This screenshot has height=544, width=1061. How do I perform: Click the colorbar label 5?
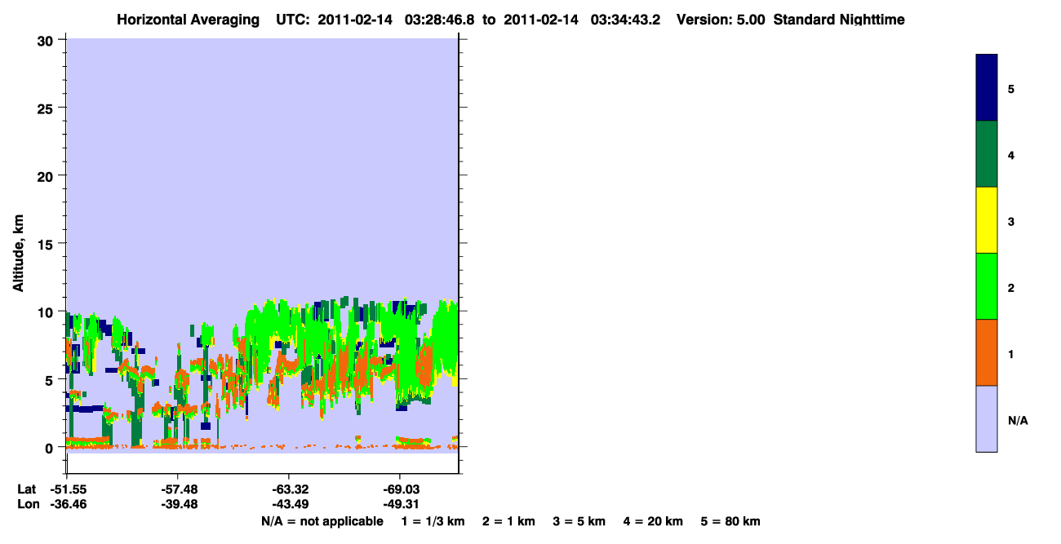point(1011,88)
